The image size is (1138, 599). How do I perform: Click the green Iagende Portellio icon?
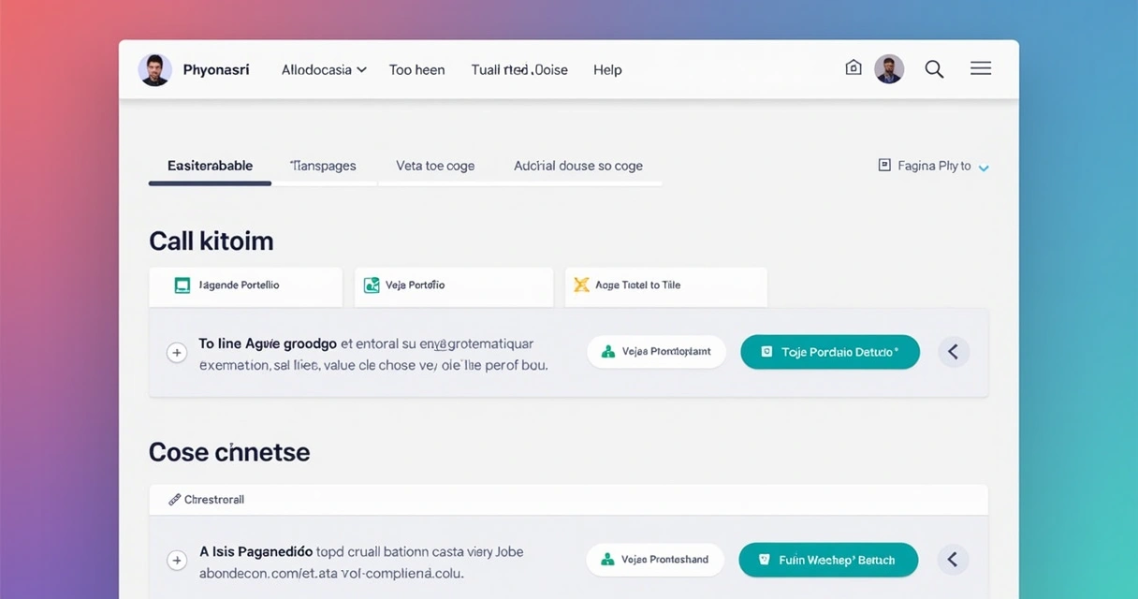tap(182, 285)
